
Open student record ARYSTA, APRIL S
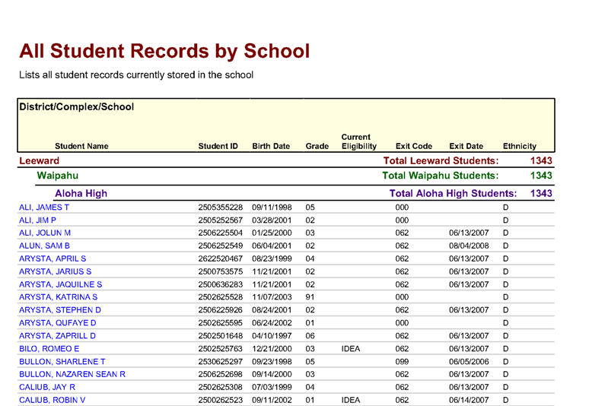[53, 259]
